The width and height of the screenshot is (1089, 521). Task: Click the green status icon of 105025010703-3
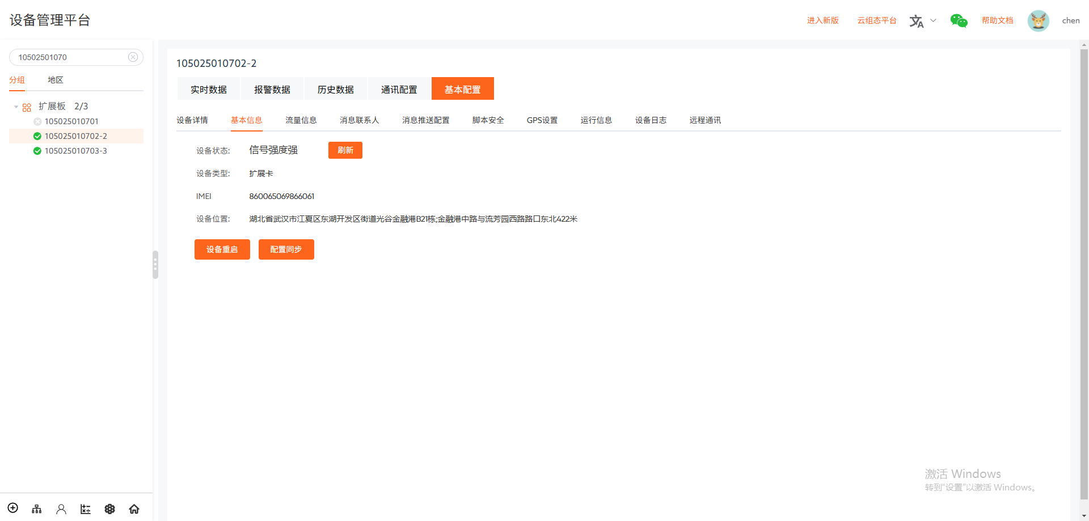[x=37, y=151]
